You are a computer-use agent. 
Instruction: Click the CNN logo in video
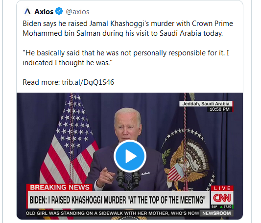click(x=222, y=198)
